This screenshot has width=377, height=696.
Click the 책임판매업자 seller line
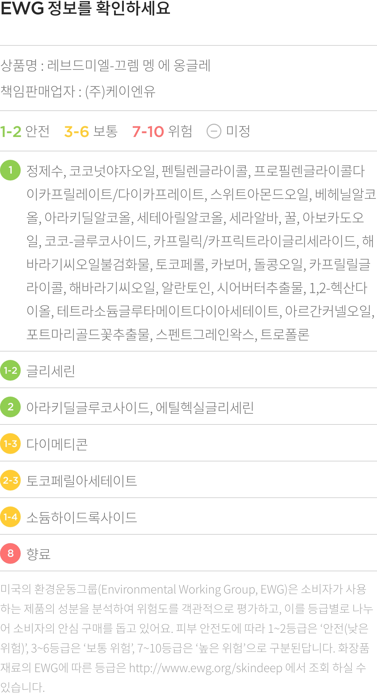[78, 91]
